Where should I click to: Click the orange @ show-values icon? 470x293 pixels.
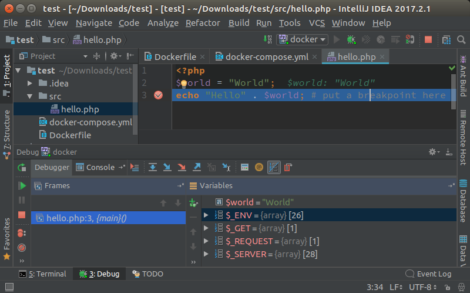point(259,167)
